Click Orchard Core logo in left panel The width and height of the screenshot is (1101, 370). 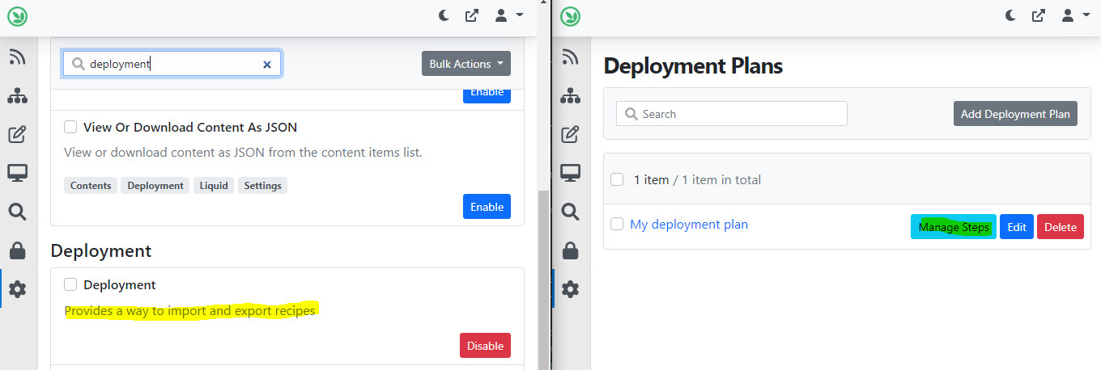coord(17,15)
